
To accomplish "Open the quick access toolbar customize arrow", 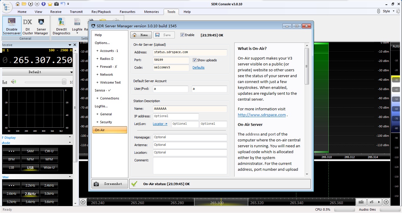I will click(x=68, y=4).
